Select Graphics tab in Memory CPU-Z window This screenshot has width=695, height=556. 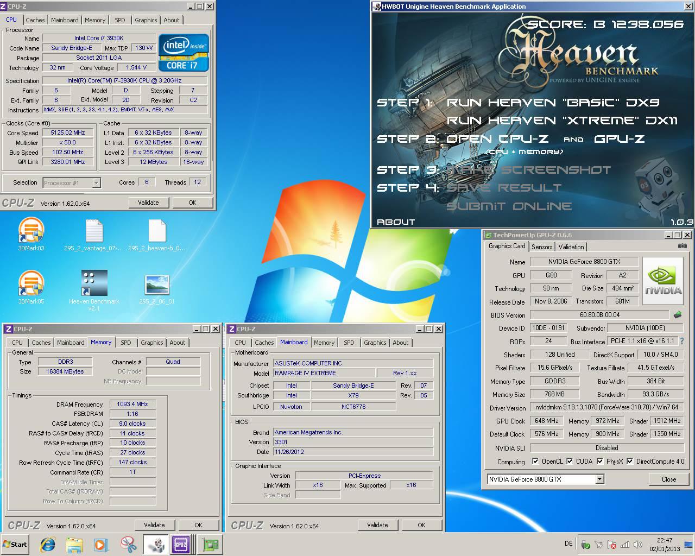pos(152,343)
